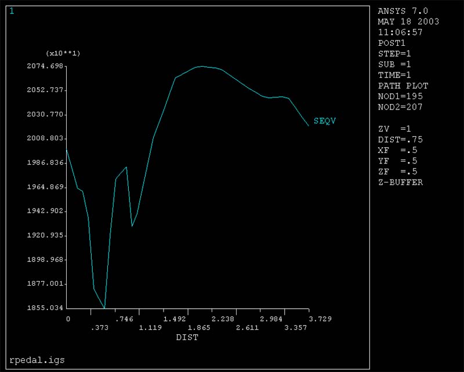Click y-axis value 1920.935

tap(45, 235)
